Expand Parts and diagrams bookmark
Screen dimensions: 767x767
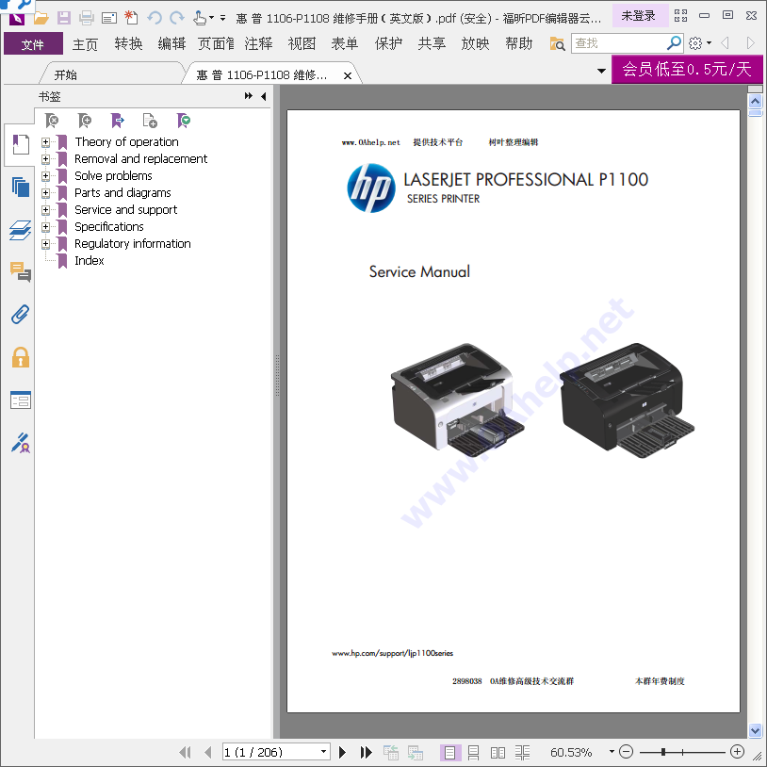(45, 193)
